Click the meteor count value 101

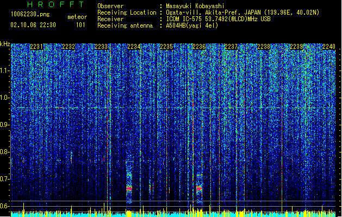[80, 25]
